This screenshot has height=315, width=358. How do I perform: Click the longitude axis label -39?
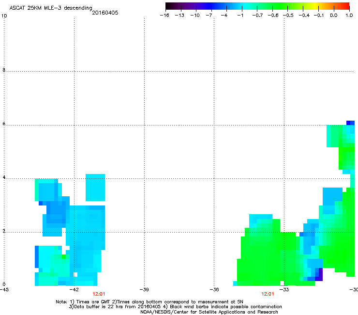pos(144,290)
